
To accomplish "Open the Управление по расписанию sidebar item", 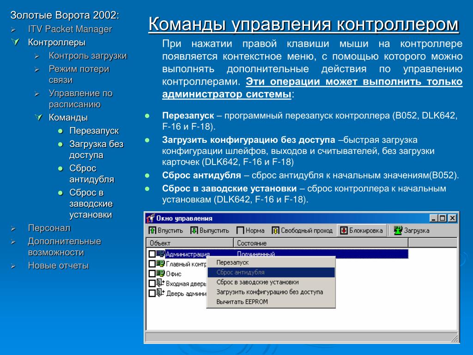I will coord(80,98).
